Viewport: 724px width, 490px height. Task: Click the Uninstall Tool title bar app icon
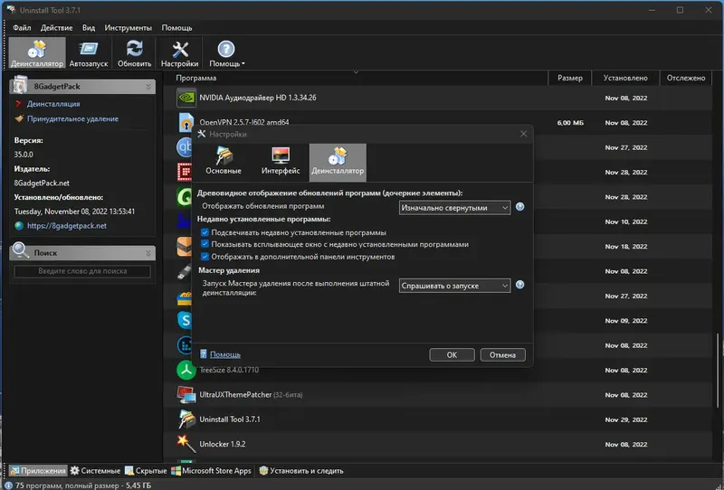11,10
